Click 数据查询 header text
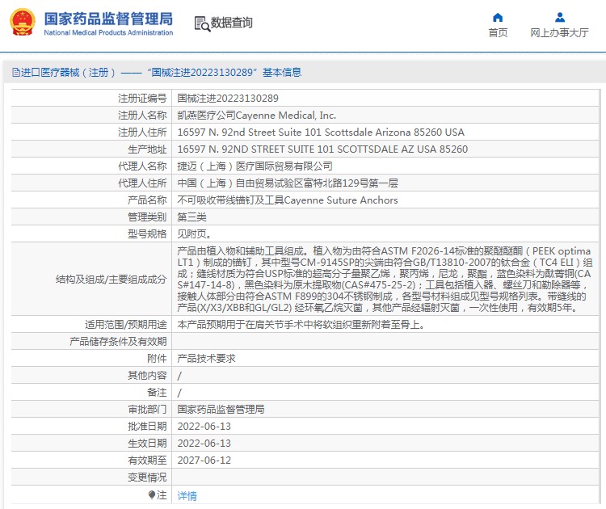Image resolution: width=606 pixels, height=509 pixels. pyautogui.click(x=232, y=23)
